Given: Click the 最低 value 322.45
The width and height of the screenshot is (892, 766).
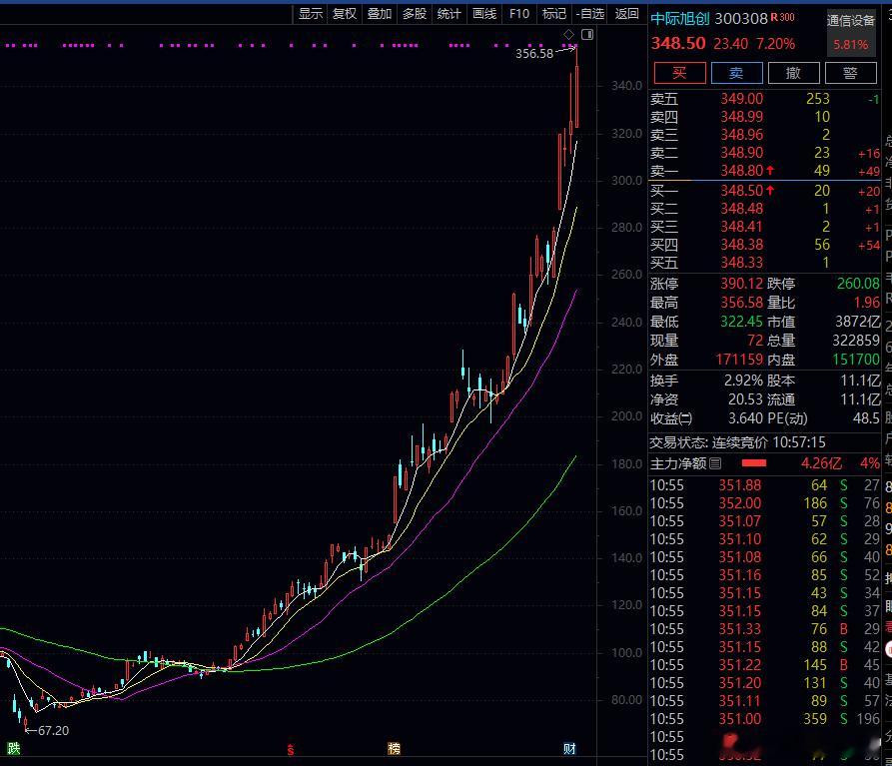Looking at the screenshot, I should pyautogui.click(x=742, y=322).
